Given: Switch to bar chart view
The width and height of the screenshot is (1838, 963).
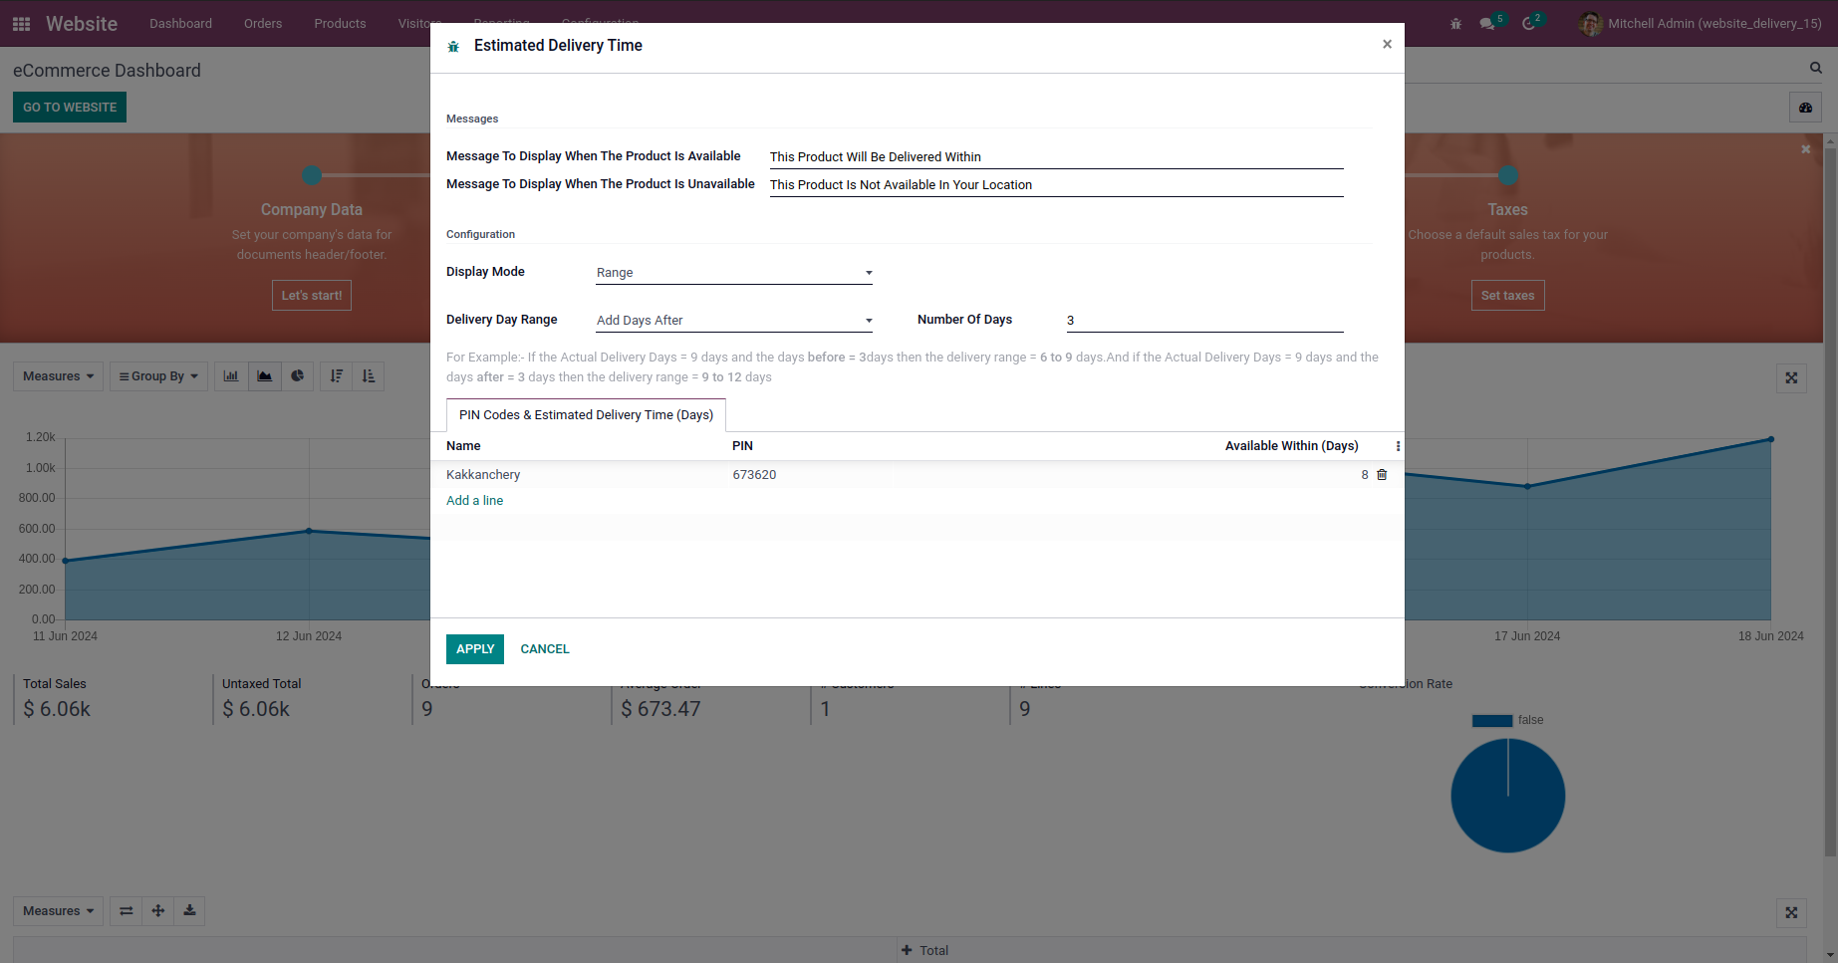Looking at the screenshot, I should pyautogui.click(x=231, y=376).
